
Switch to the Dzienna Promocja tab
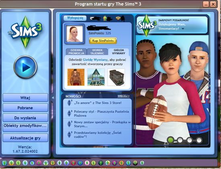coord(76,52)
